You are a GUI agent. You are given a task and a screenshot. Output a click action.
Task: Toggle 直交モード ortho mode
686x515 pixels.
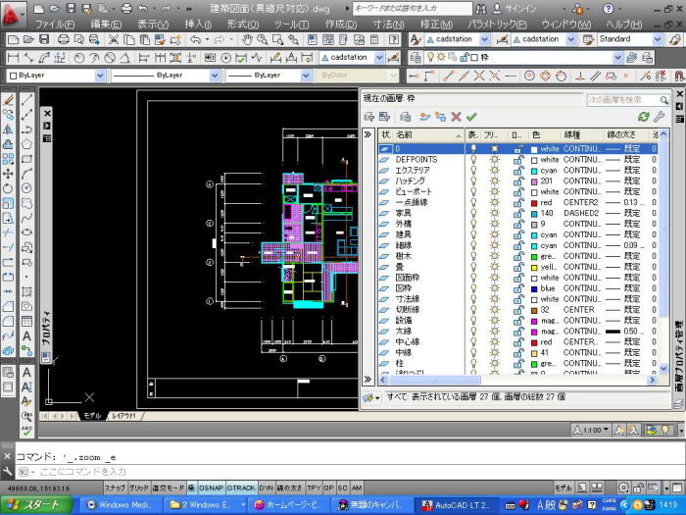[169, 488]
